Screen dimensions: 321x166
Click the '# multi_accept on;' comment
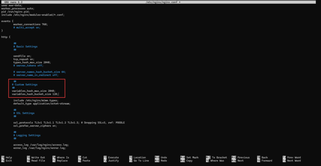pos(27,28)
